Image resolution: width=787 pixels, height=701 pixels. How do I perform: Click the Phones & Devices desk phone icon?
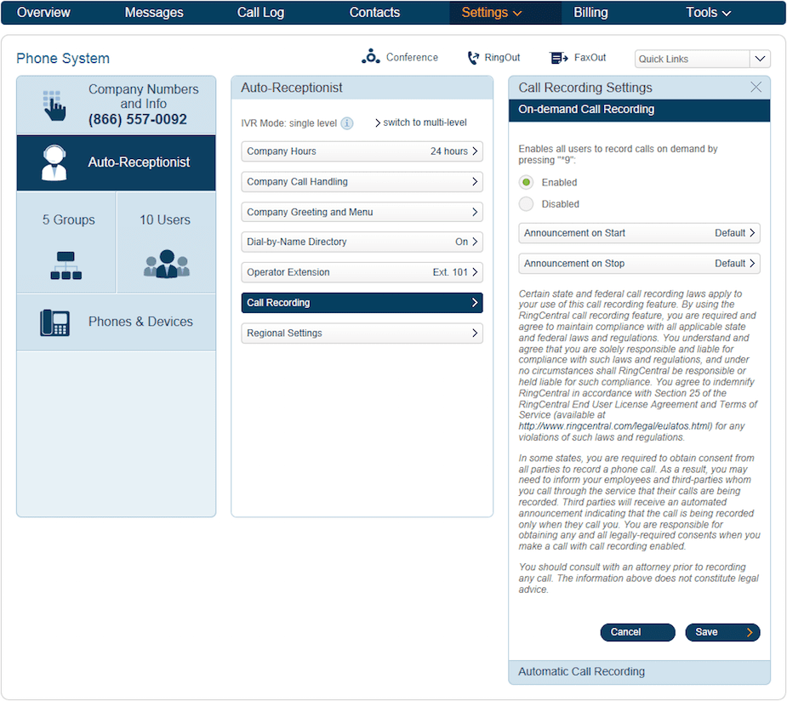[54, 322]
